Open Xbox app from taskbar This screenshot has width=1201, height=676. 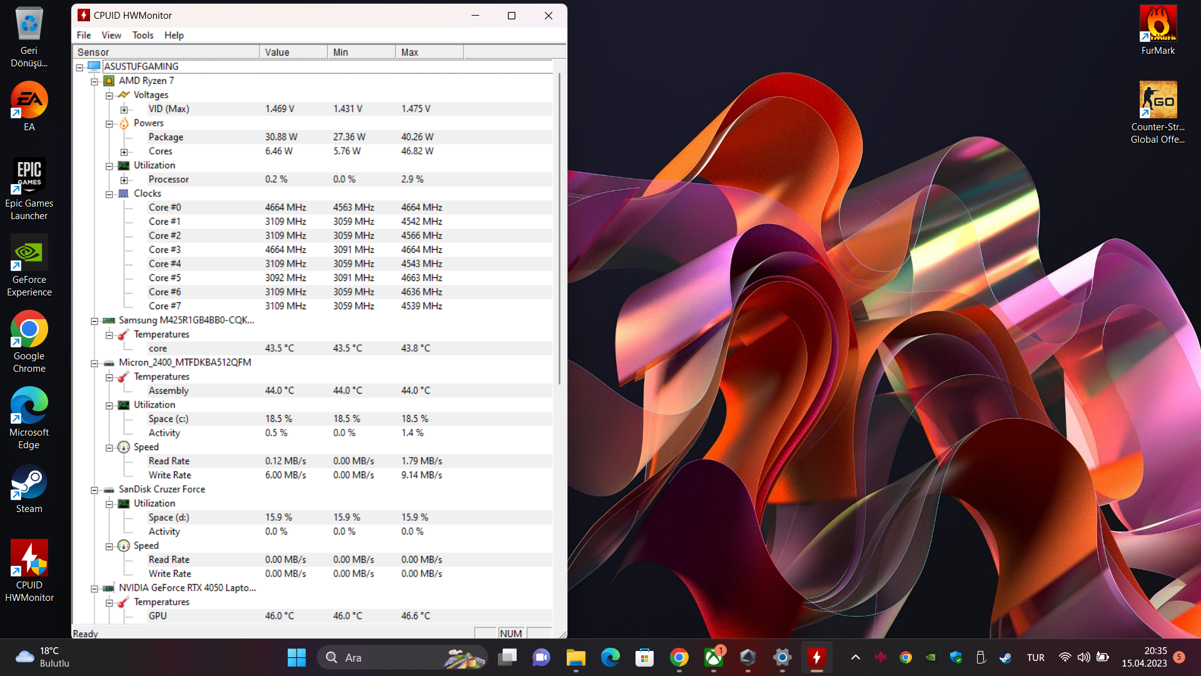713,657
